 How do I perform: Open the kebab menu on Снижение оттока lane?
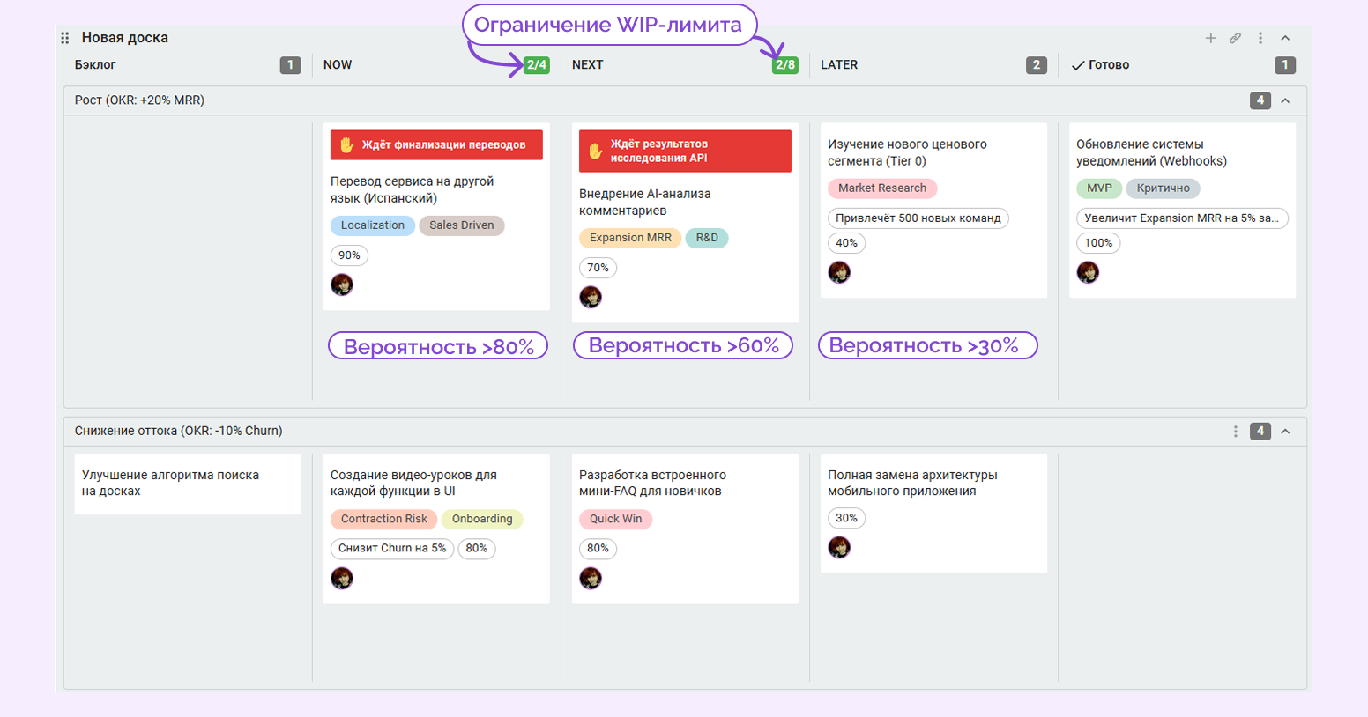coord(1237,432)
